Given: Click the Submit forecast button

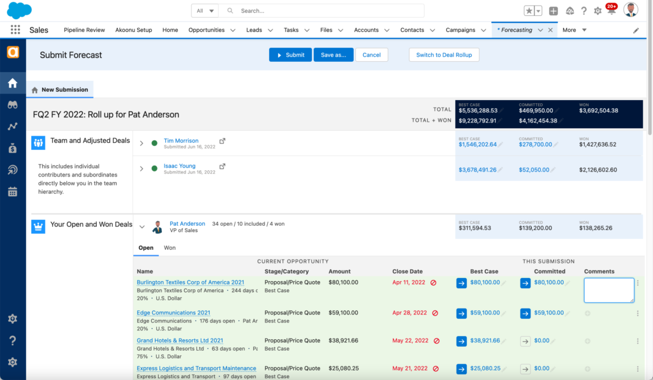Looking at the screenshot, I should point(290,55).
